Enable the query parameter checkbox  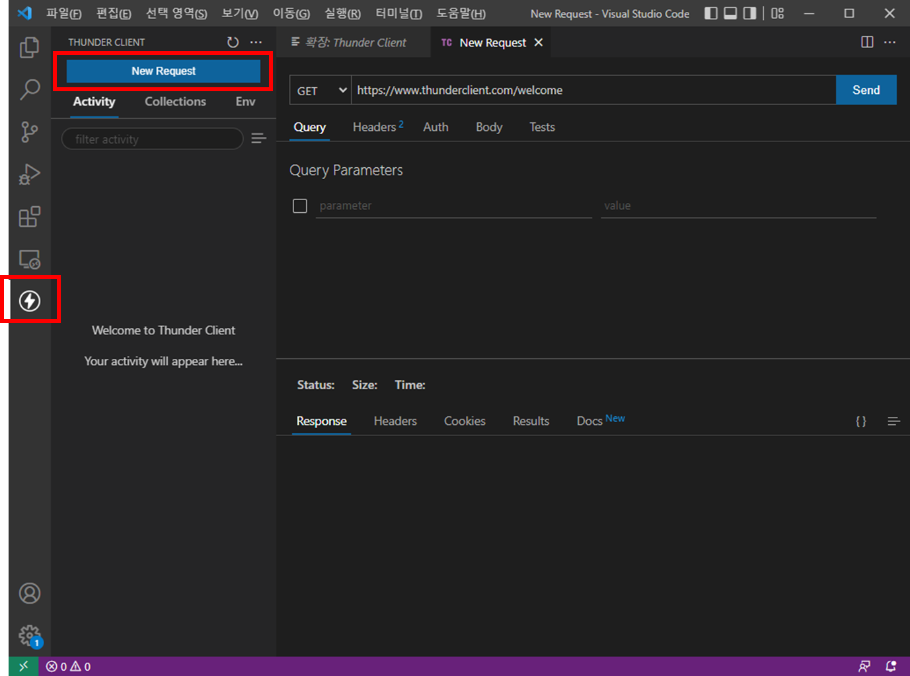[300, 206]
